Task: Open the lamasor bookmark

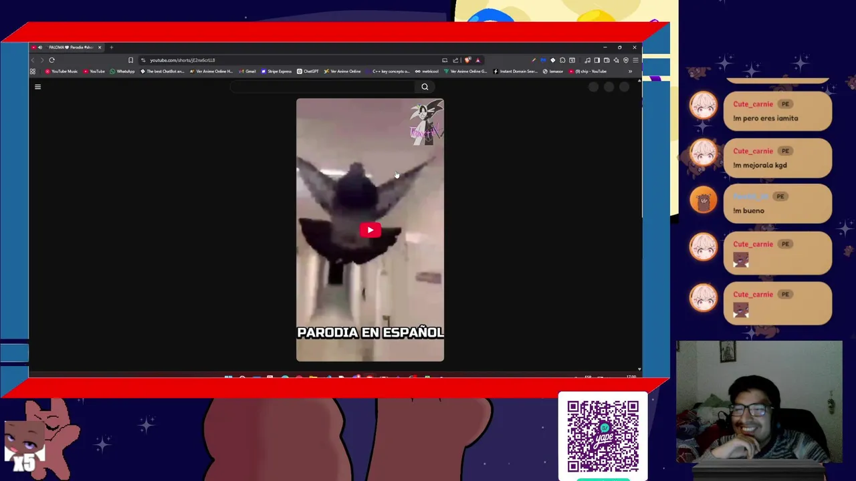Action: pos(552,71)
